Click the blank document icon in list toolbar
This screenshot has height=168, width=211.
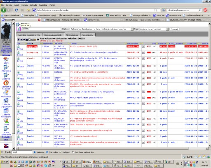(30, 39)
